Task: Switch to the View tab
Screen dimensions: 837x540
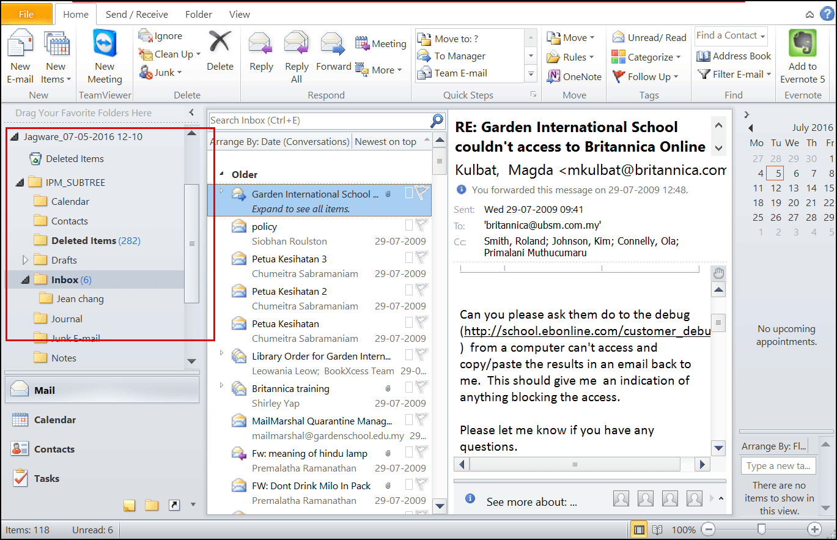Action: pyautogui.click(x=239, y=14)
